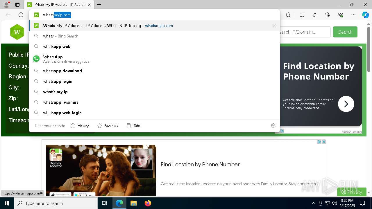Open a new tab with plus button
Screen dimensions: 372x209
point(99,5)
